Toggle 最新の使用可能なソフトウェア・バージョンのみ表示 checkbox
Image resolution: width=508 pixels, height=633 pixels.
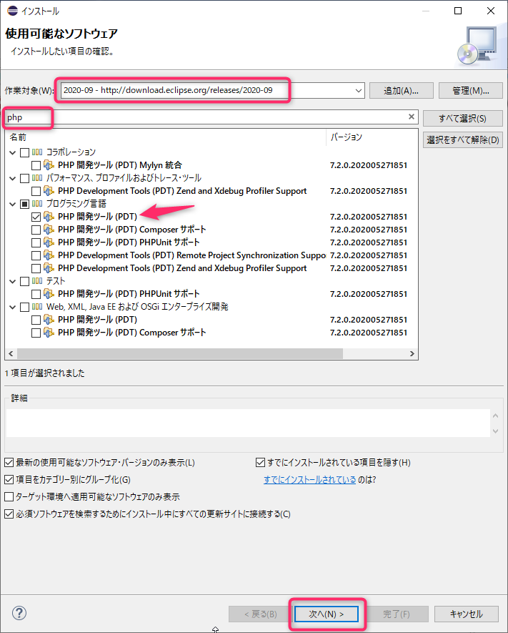(9, 462)
